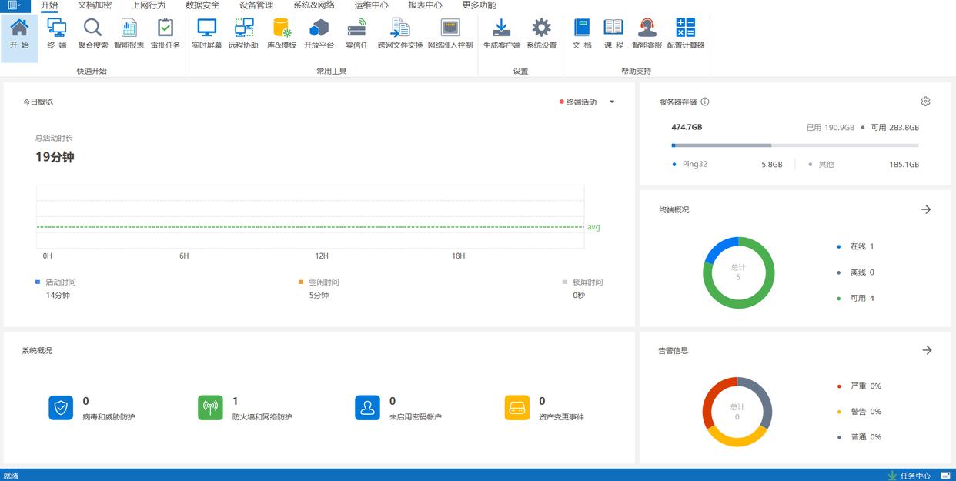Expand 告警信息 details arrow
Screen dimensions: 956x481
(927, 350)
